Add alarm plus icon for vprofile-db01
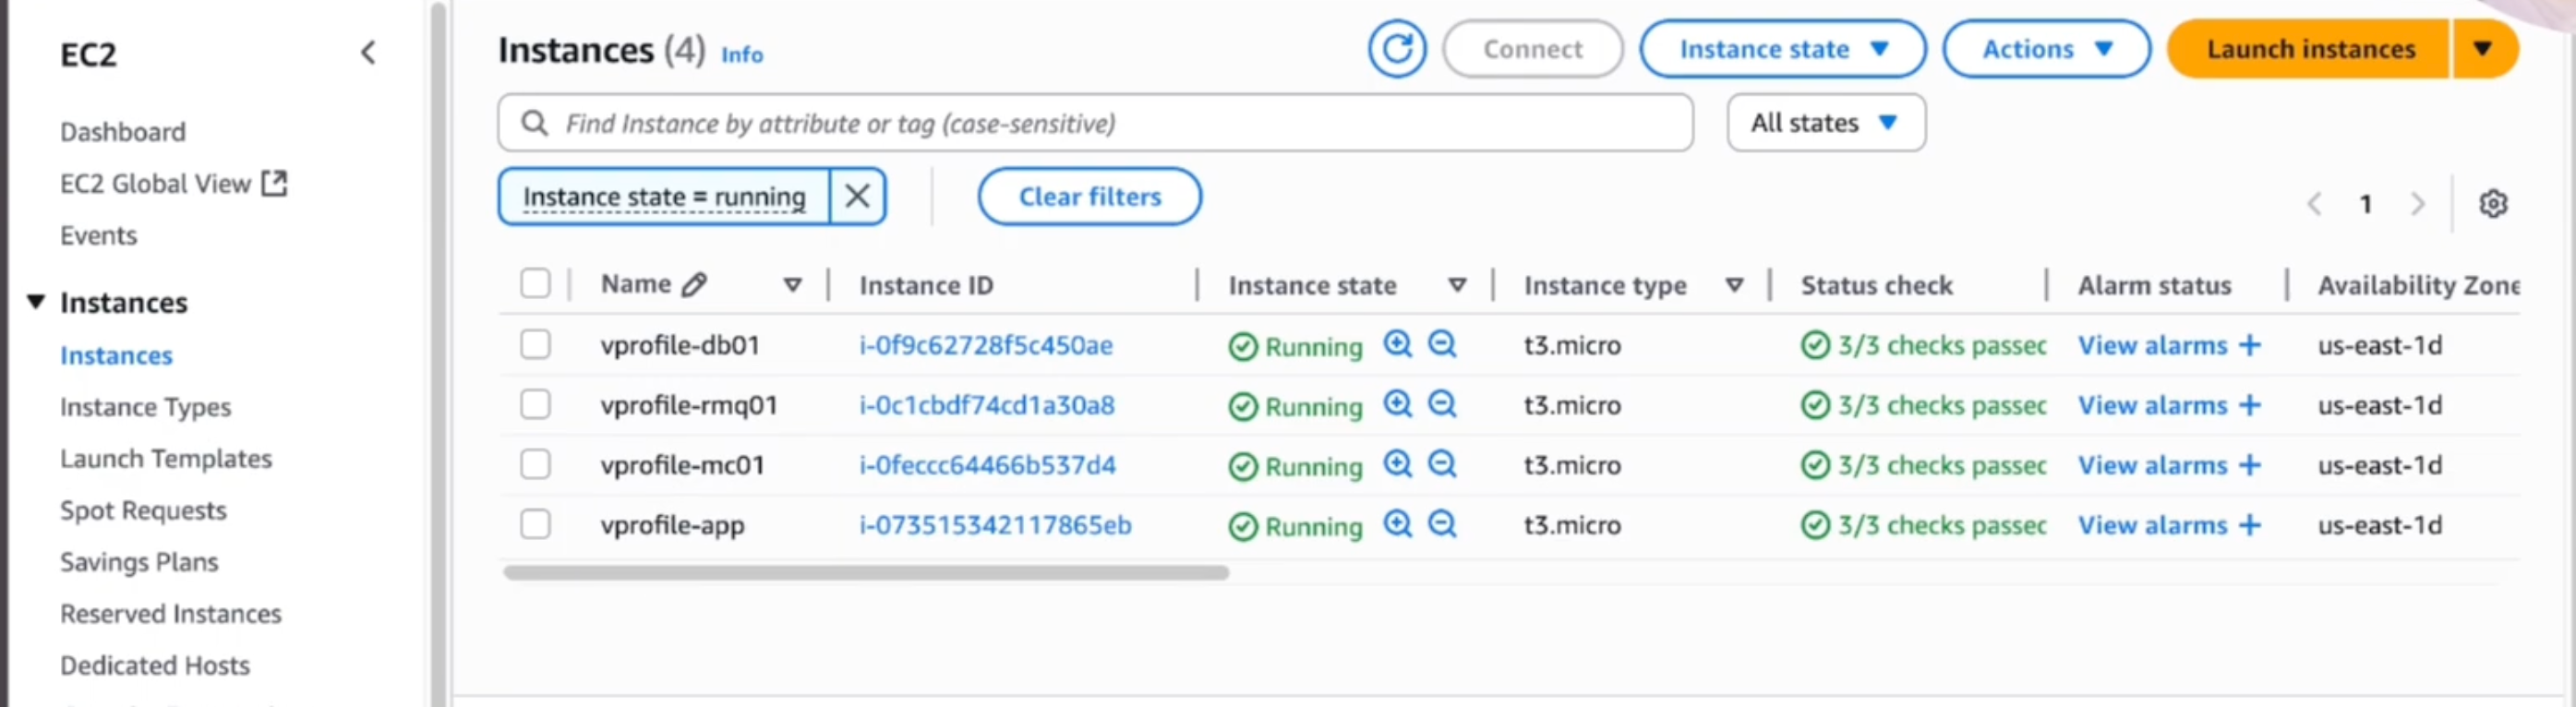The height and width of the screenshot is (707, 2576). [2250, 345]
